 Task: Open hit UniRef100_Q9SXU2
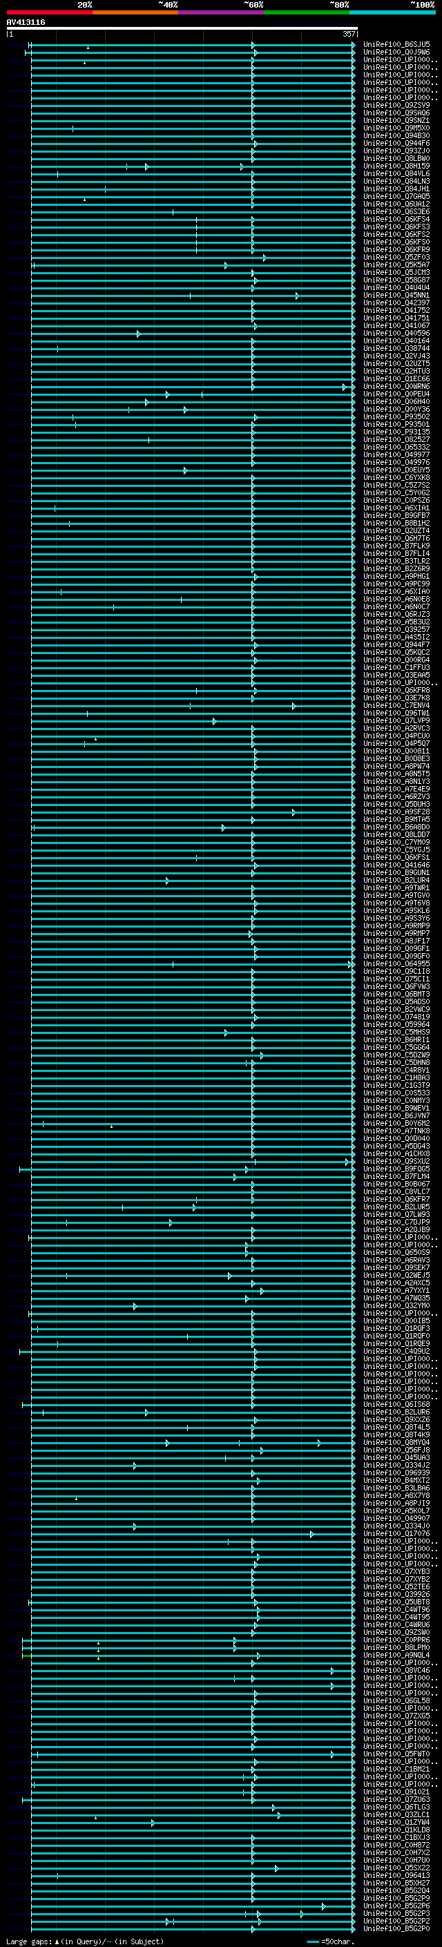(396, 1162)
